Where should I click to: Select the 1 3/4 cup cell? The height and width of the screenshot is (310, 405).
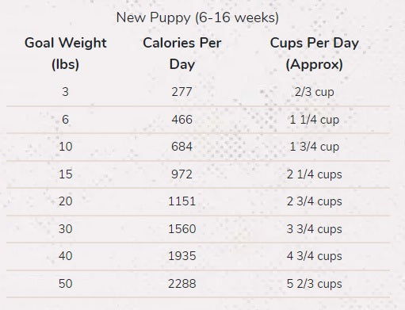(x=315, y=147)
